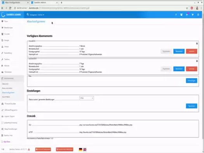Click the red warning icon beside version text
Viewport: 204px width, 153px height.
click(x=29, y=150)
